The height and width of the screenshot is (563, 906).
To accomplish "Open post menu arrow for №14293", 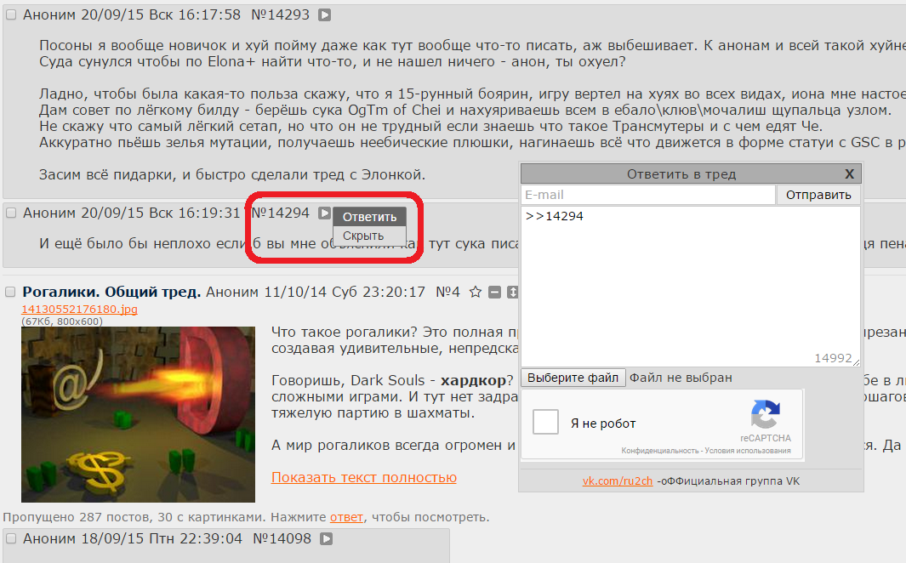I will (x=325, y=15).
